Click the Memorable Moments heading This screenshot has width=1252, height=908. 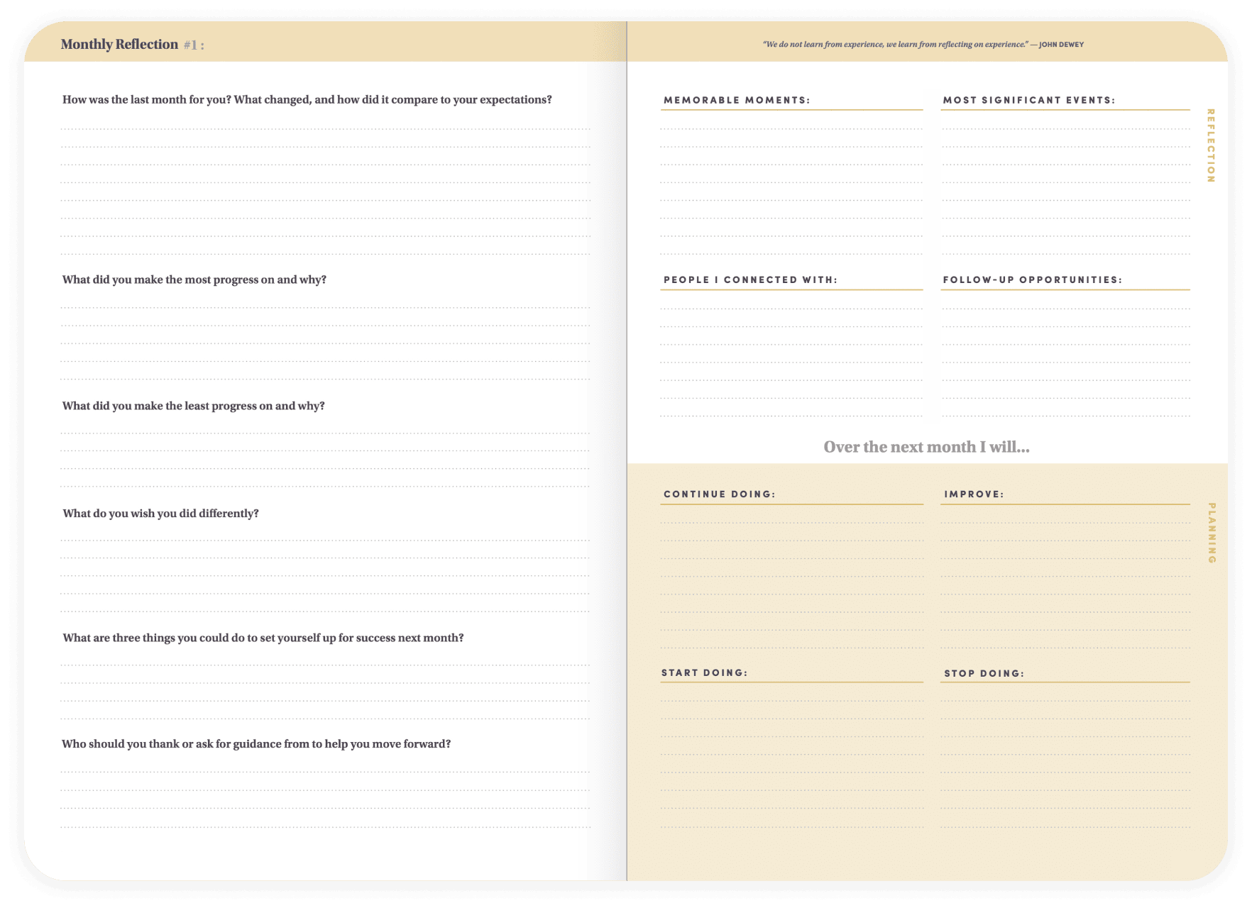click(736, 100)
